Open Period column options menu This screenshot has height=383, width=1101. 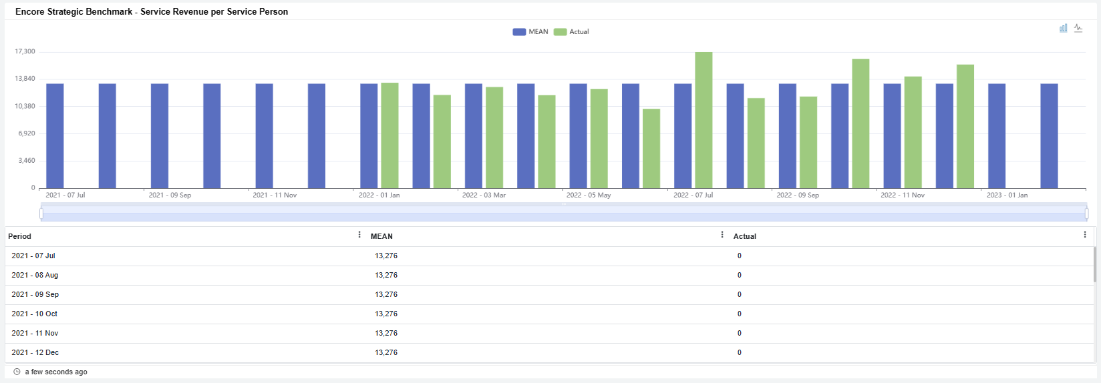click(x=359, y=235)
